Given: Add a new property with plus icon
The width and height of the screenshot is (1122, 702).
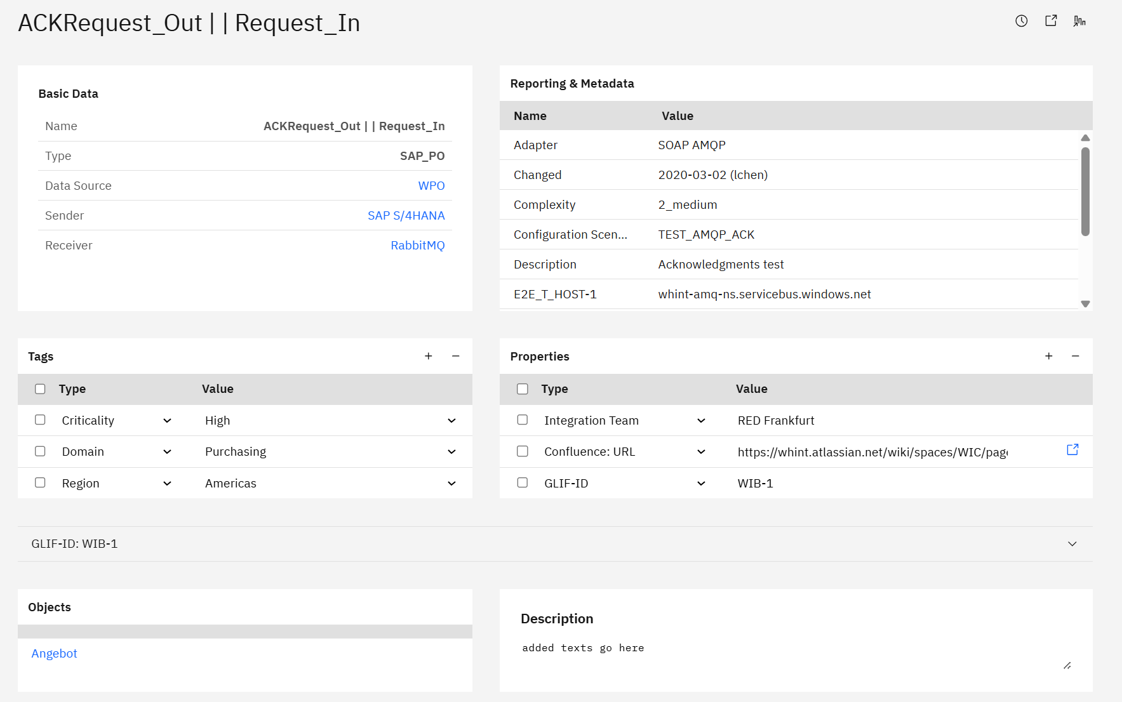Looking at the screenshot, I should [1048, 356].
